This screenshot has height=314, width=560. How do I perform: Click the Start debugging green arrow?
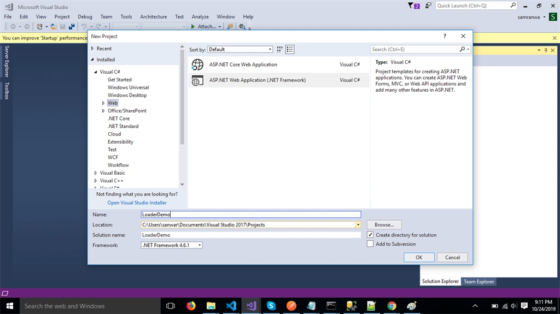click(x=193, y=26)
